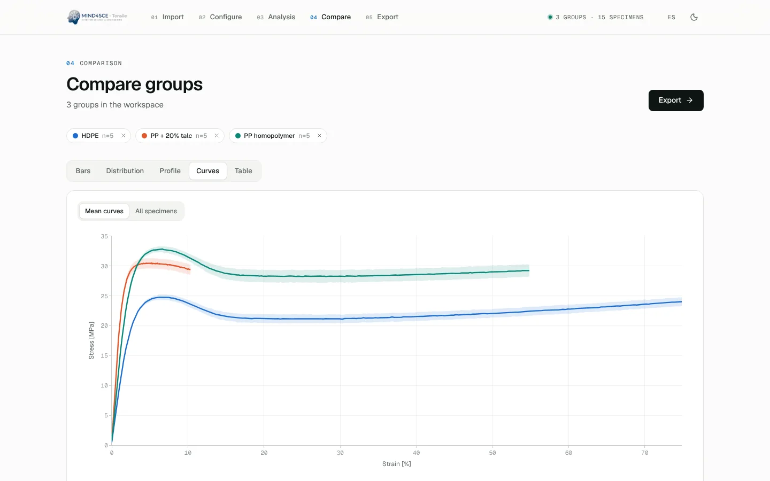This screenshot has height=481, width=770.
Task: Select Mean curves view
Action: 104,211
